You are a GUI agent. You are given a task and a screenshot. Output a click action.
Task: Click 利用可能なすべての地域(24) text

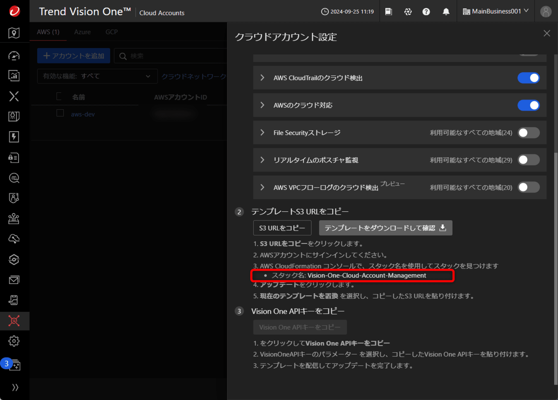(471, 132)
